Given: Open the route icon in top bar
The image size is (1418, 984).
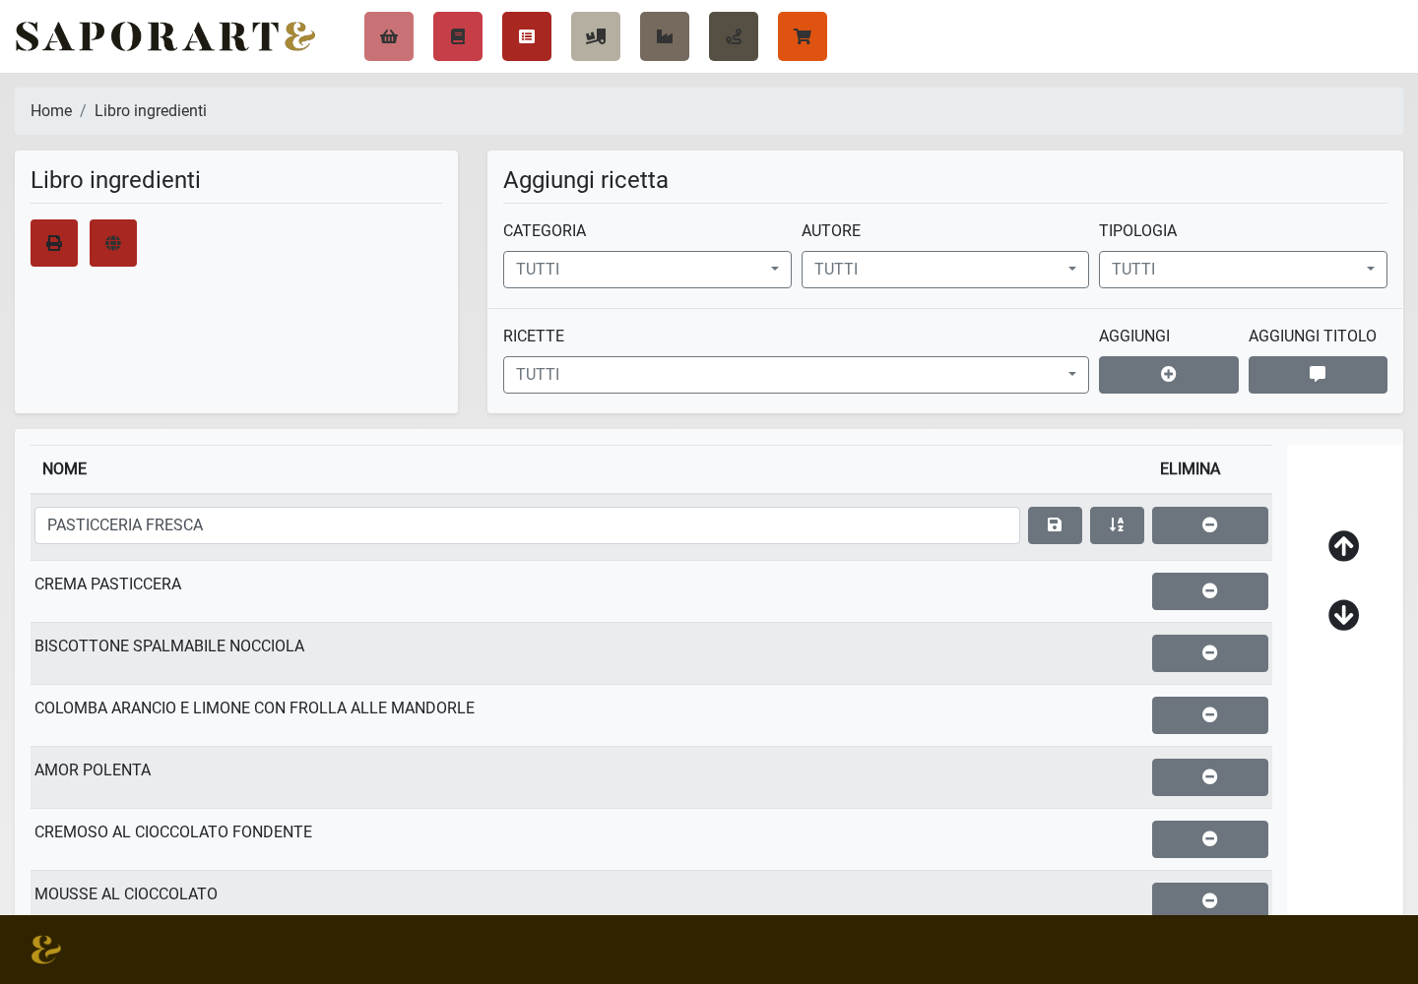Looking at the screenshot, I should point(734,36).
